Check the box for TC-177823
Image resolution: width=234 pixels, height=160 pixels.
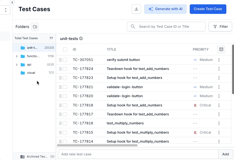(x=65, y=78)
